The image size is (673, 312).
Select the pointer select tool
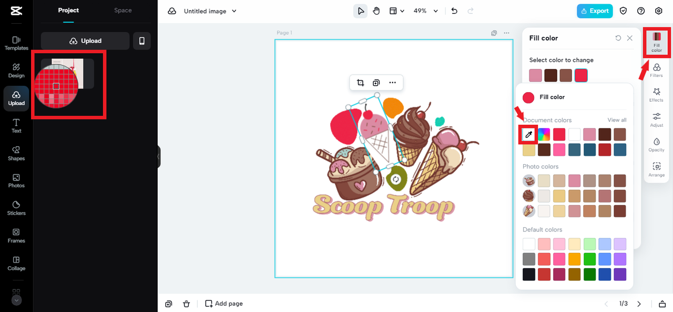(360, 11)
